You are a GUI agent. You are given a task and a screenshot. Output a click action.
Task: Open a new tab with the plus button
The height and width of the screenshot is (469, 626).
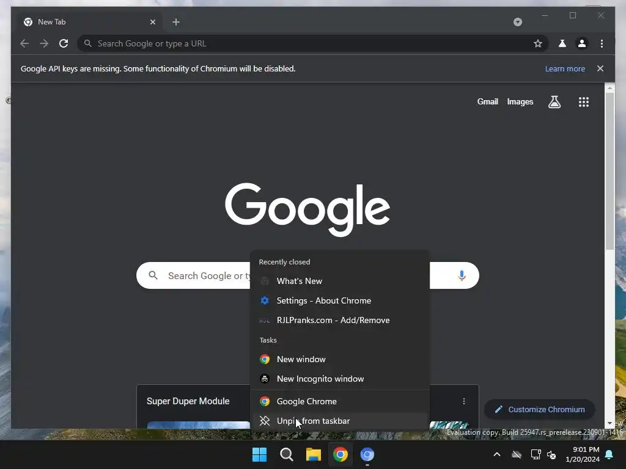tap(176, 22)
